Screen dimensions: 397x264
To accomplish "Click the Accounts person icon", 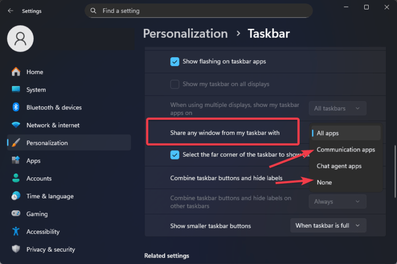I will coord(16,178).
